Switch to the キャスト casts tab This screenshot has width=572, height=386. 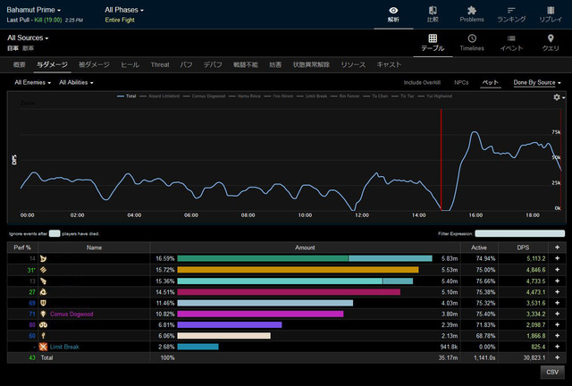tap(389, 64)
